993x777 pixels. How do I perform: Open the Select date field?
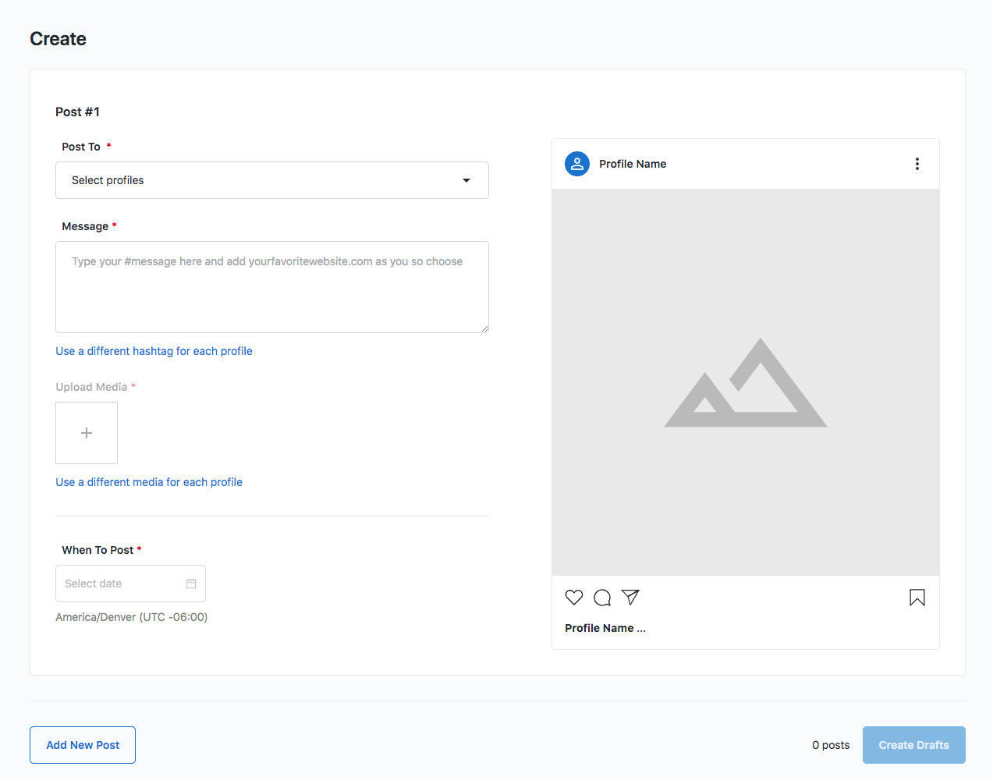click(130, 584)
